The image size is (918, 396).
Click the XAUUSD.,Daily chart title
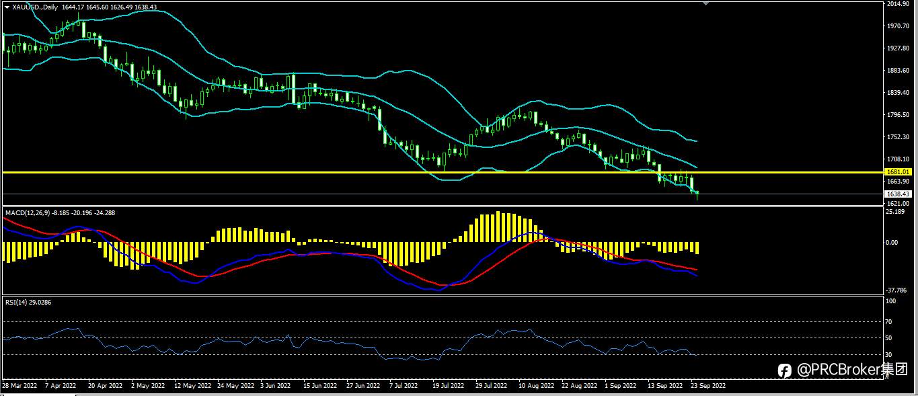pos(34,7)
